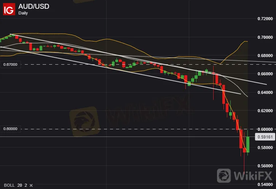Click the 0.64000 price axis label
276x189 pixels.
tap(265, 92)
